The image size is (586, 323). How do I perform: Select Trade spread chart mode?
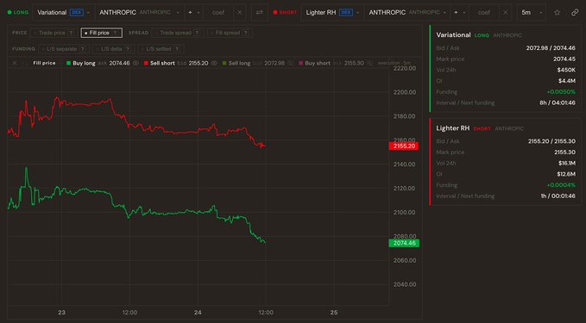tap(179, 33)
